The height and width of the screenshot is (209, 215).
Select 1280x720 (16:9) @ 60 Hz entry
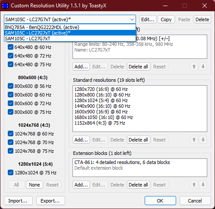(x=140, y=89)
